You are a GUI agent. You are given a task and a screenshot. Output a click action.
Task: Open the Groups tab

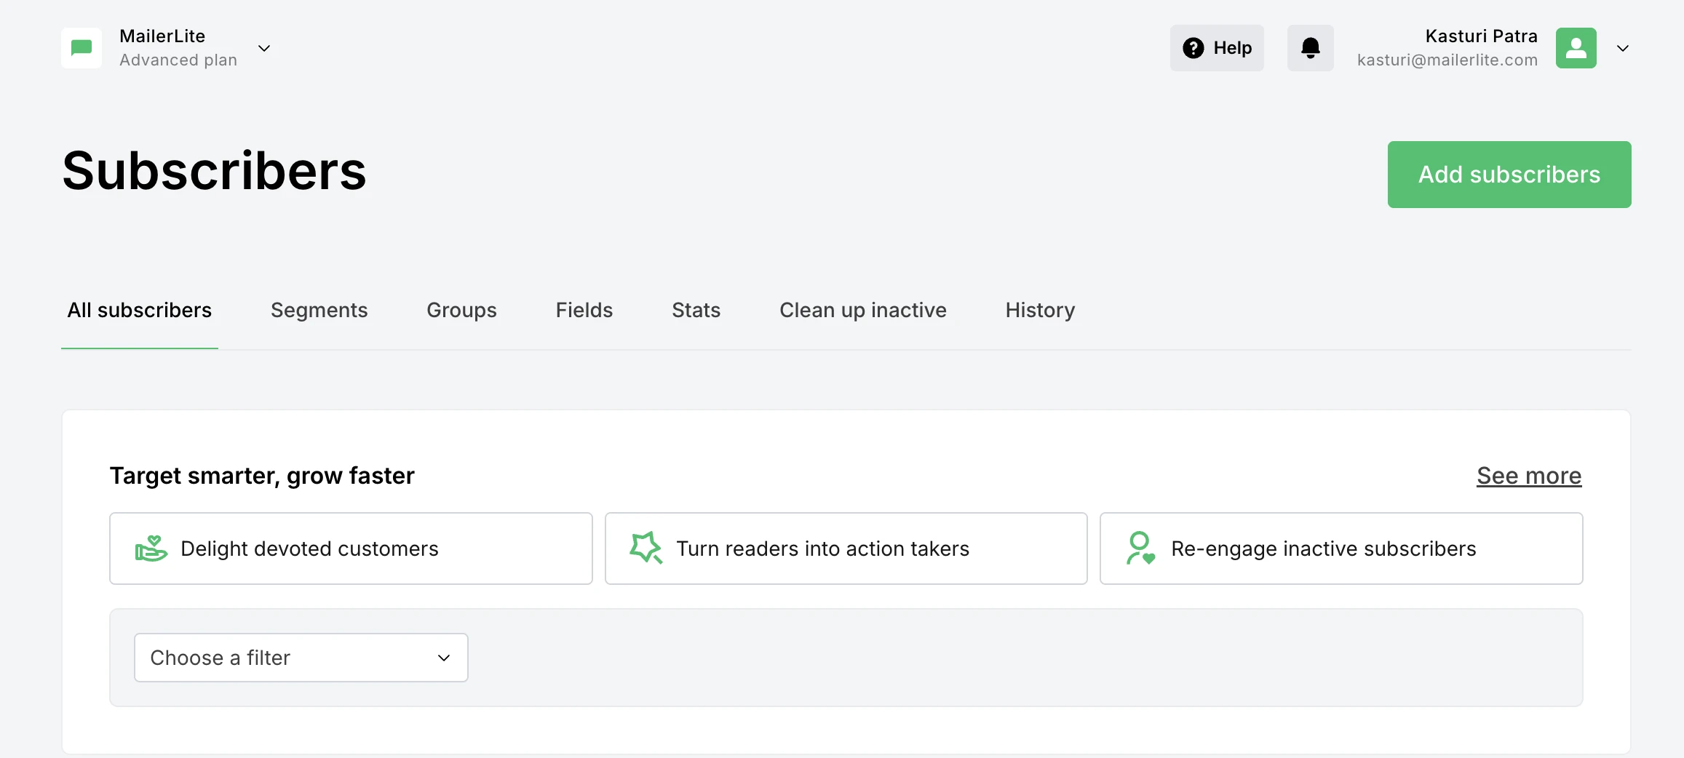pos(461,310)
